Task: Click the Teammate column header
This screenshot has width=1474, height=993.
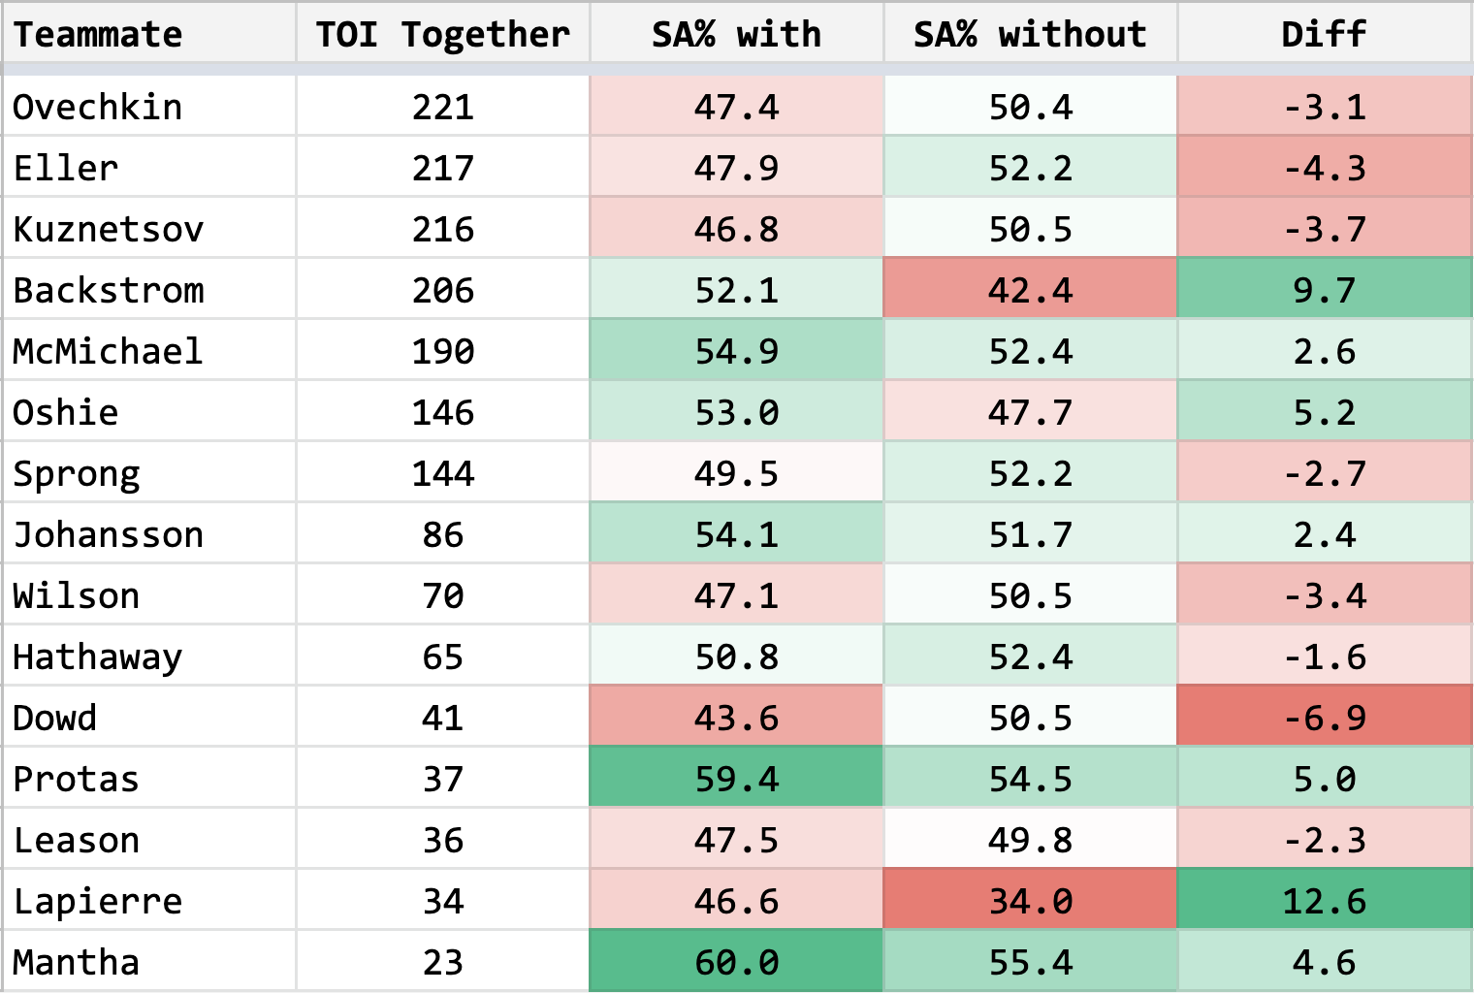Action: [98, 34]
